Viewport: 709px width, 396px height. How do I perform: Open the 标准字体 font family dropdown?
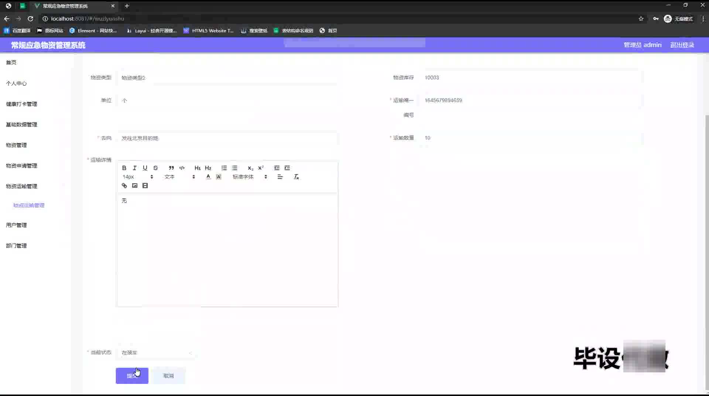[250, 177]
